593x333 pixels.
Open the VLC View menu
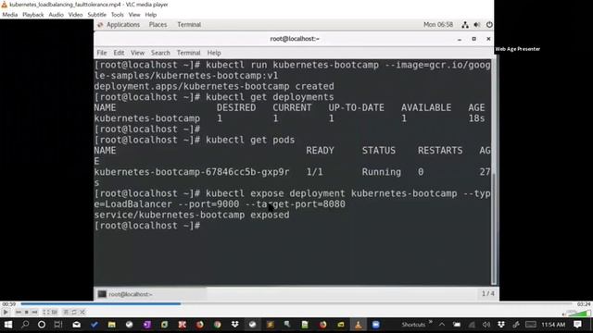click(134, 15)
